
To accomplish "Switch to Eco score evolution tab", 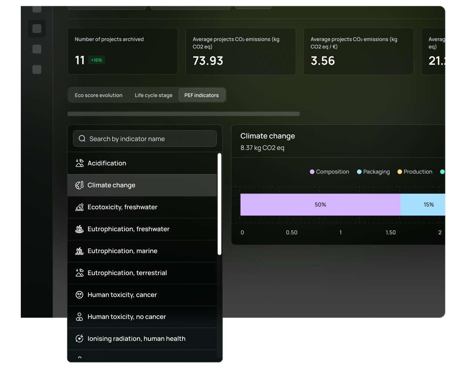I will pos(98,95).
